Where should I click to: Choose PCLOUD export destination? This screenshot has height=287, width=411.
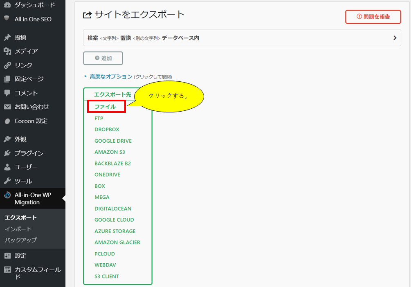105,254
